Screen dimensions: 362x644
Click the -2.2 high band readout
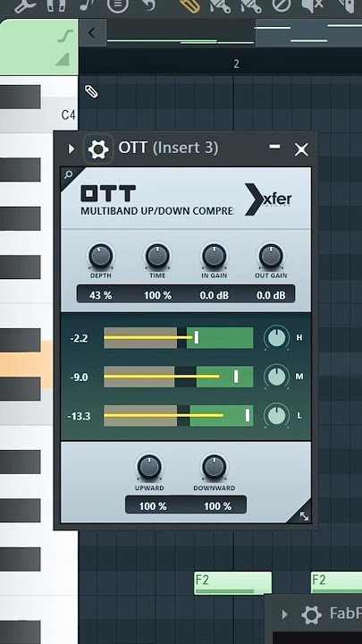pyautogui.click(x=79, y=338)
